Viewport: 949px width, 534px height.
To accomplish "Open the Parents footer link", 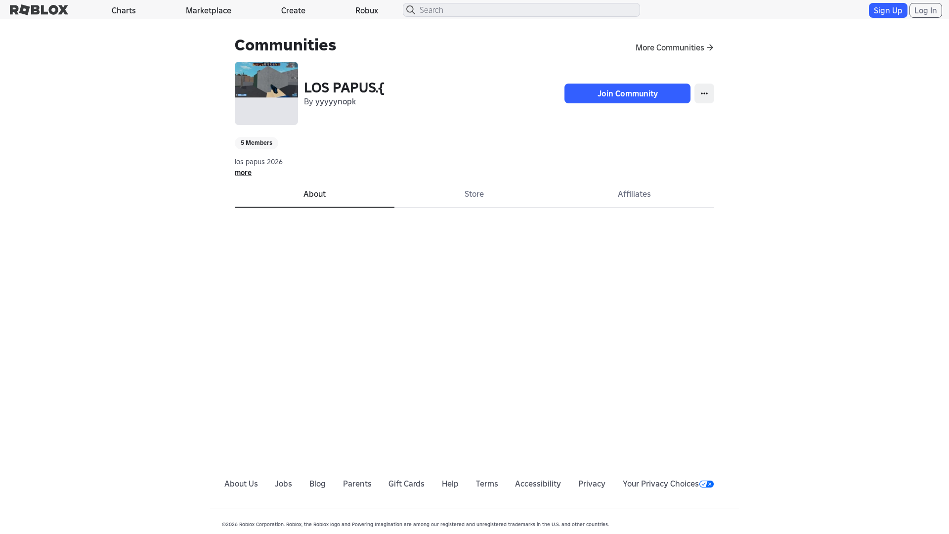I will click(357, 484).
